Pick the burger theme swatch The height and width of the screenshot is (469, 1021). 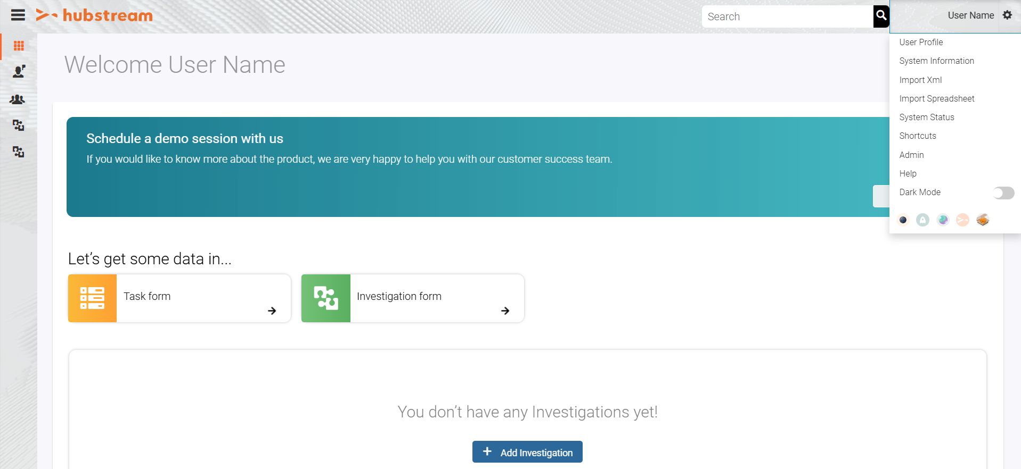coord(983,220)
